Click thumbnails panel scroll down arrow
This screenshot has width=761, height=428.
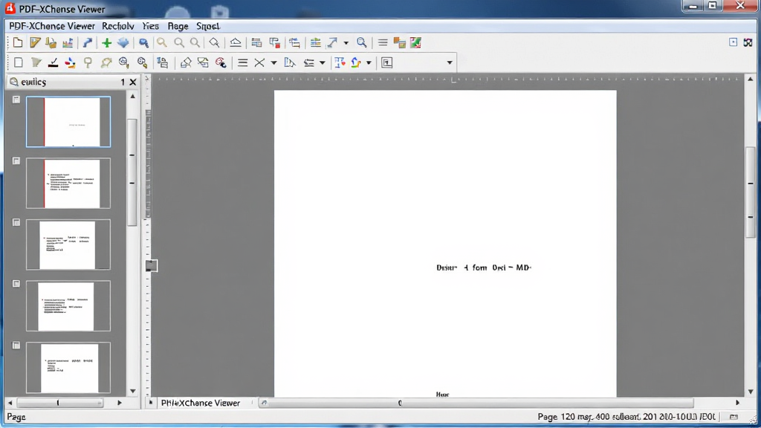132,391
